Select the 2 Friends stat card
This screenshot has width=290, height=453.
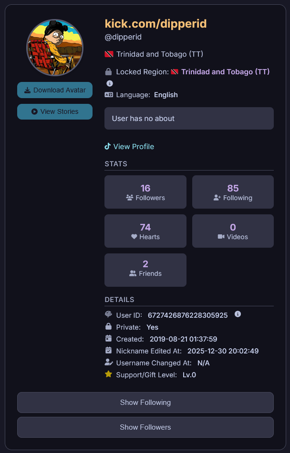pyautogui.click(x=145, y=270)
